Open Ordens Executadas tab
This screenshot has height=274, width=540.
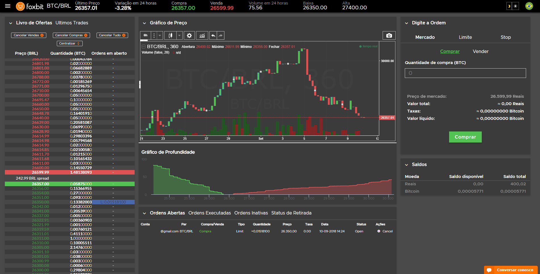[x=210, y=213]
